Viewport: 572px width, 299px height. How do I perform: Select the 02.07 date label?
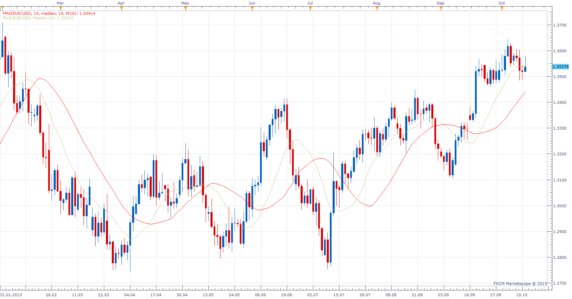[x=313, y=295]
